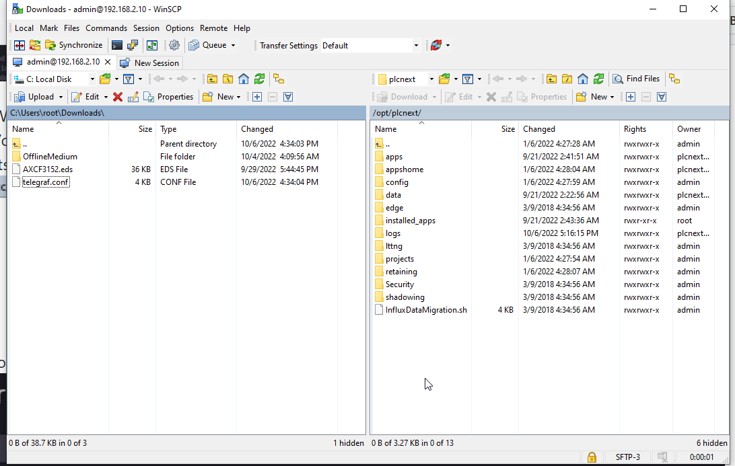The image size is (735, 466).
Task: Click the local Rename icon
Action: 133,97
